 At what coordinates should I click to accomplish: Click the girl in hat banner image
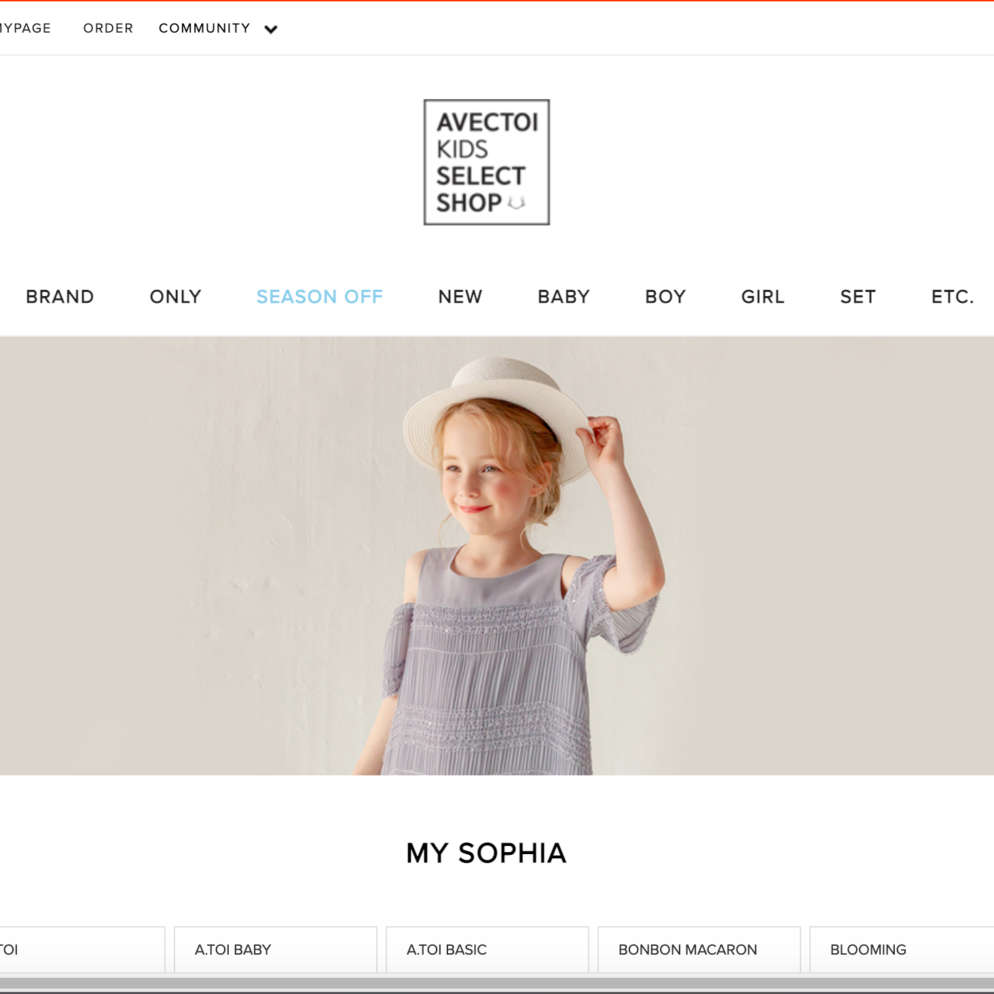pos(497,556)
